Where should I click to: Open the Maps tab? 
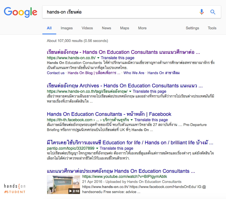tap(125, 28)
